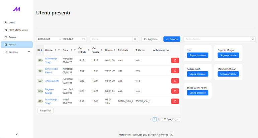
Task: Click the Esporta button
Action: tap(172, 39)
